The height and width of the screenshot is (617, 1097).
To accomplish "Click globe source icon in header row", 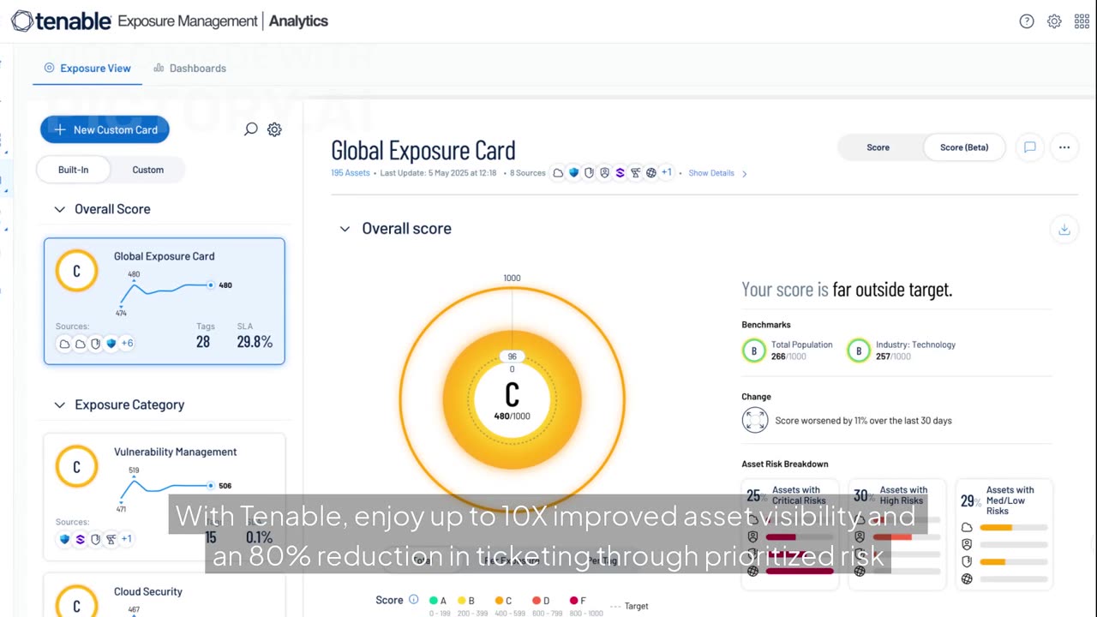I will [651, 173].
